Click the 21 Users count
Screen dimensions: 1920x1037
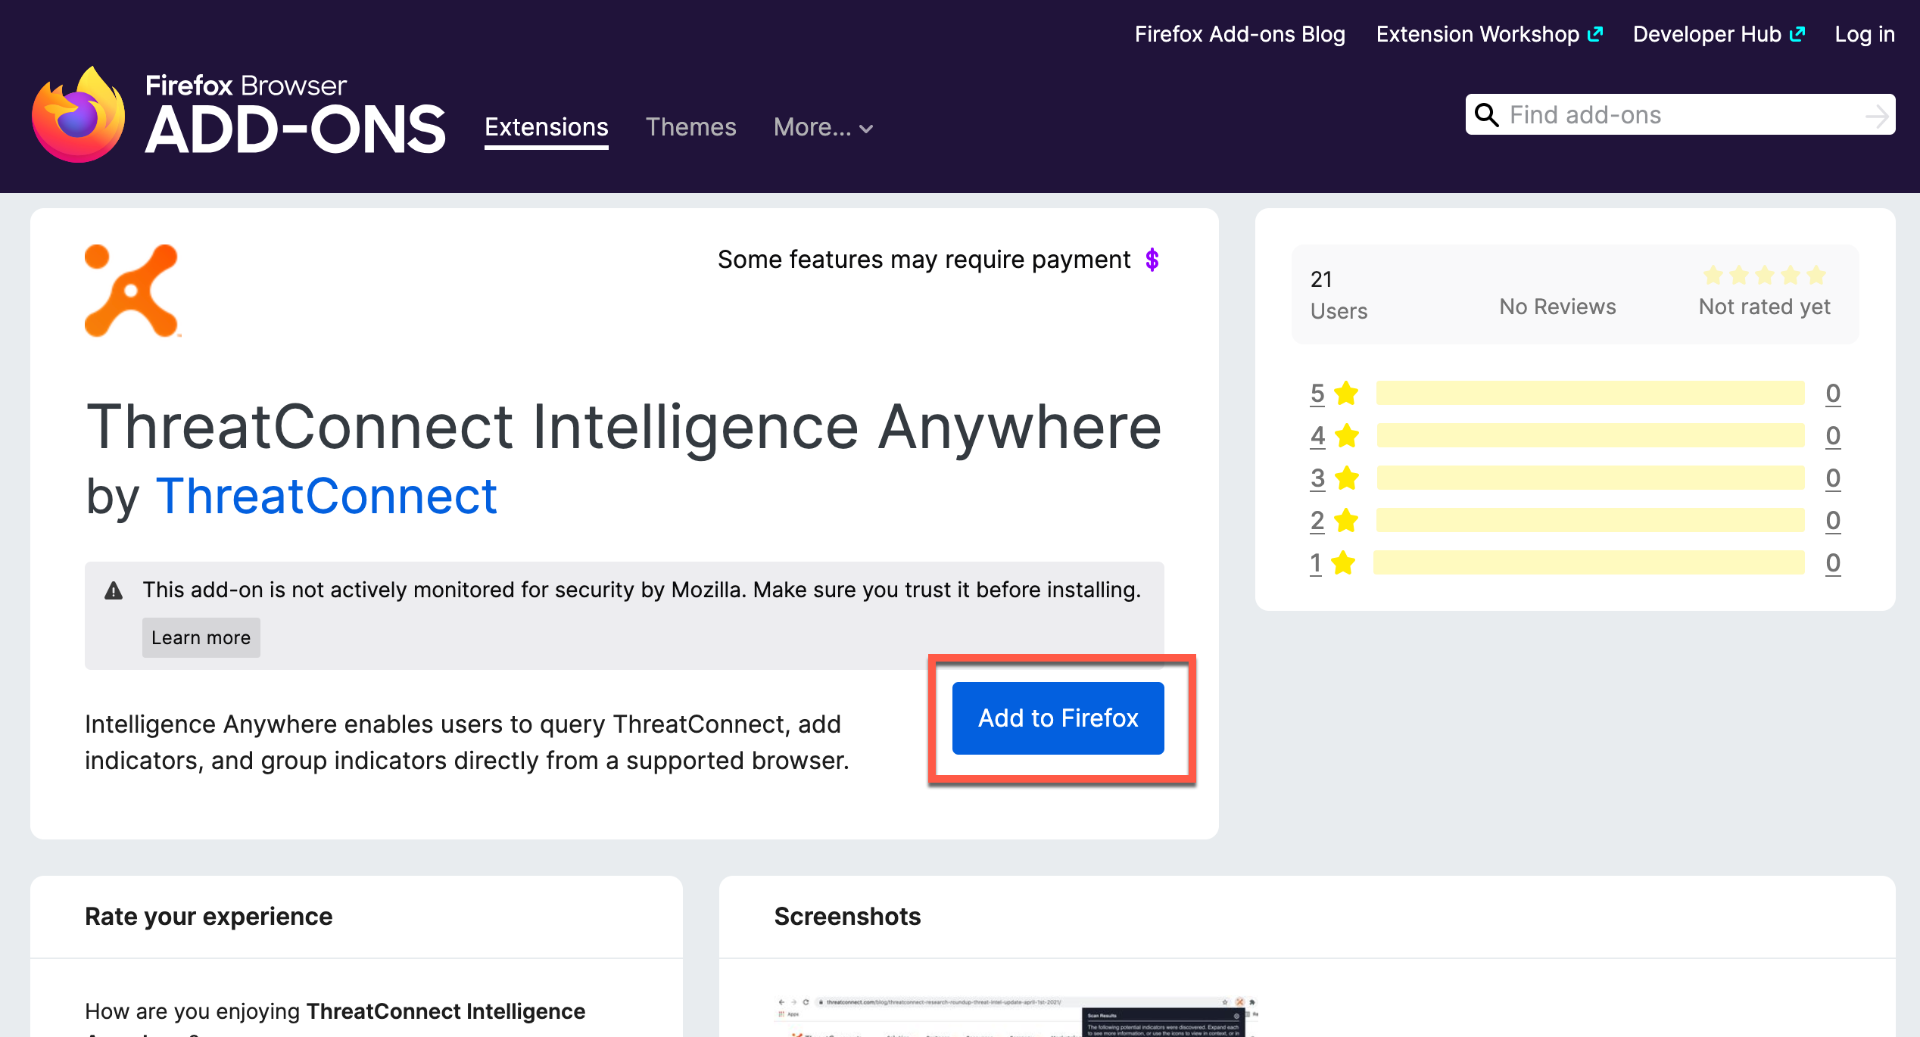pyautogui.click(x=1339, y=294)
